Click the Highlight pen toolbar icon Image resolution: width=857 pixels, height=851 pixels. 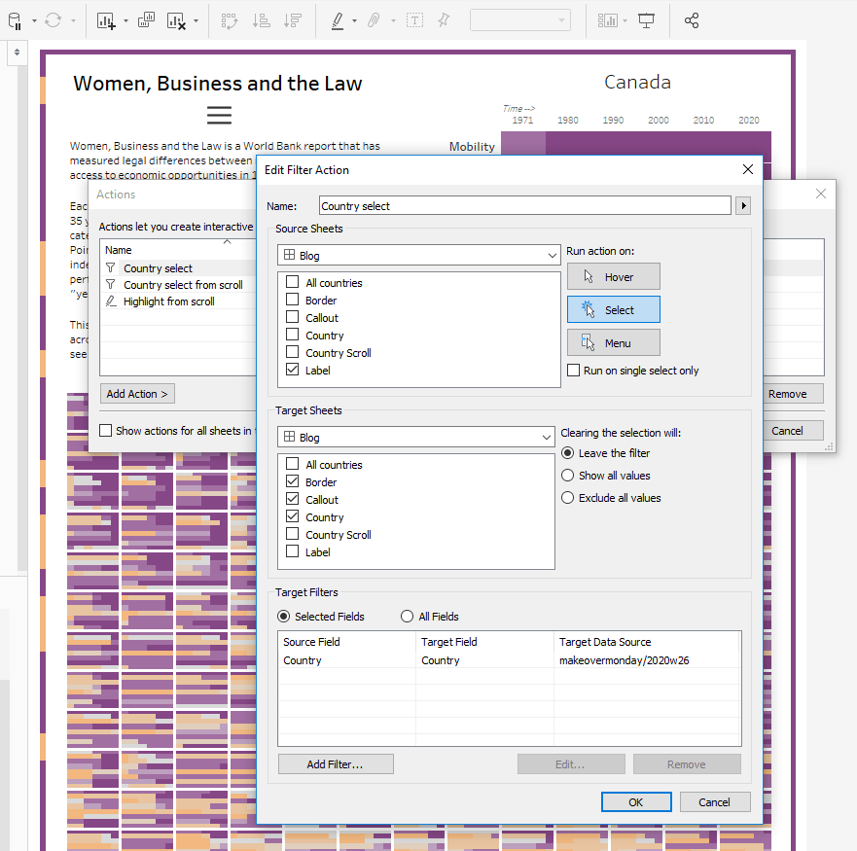pyautogui.click(x=338, y=20)
